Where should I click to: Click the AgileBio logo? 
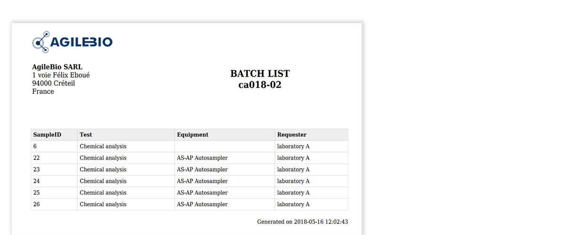pos(72,42)
